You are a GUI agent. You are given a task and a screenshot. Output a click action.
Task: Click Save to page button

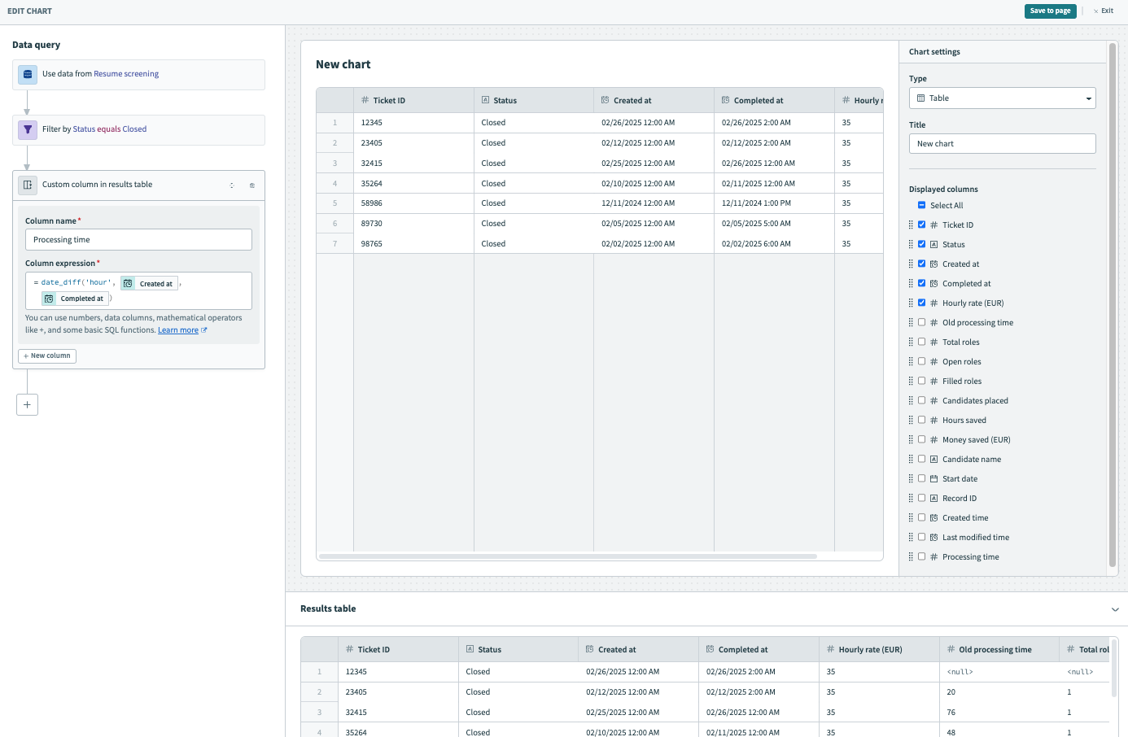[x=1050, y=11]
